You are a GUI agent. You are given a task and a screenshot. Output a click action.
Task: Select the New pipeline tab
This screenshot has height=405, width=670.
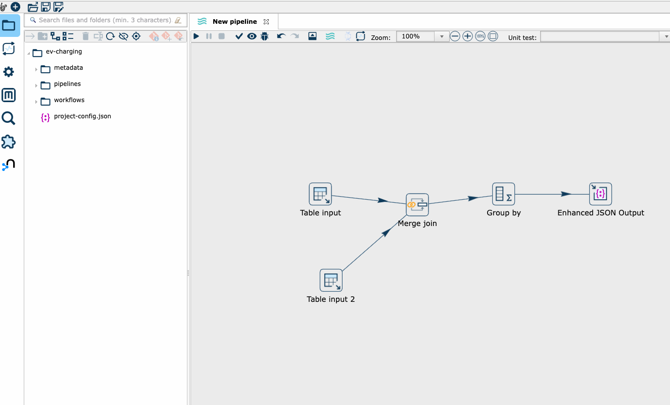tap(234, 22)
